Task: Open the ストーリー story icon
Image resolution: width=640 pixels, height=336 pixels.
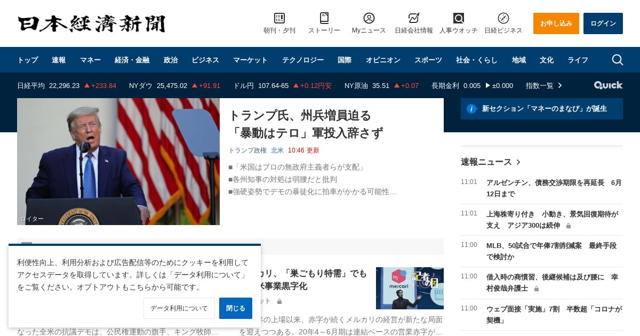Action: [x=324, y=18]
